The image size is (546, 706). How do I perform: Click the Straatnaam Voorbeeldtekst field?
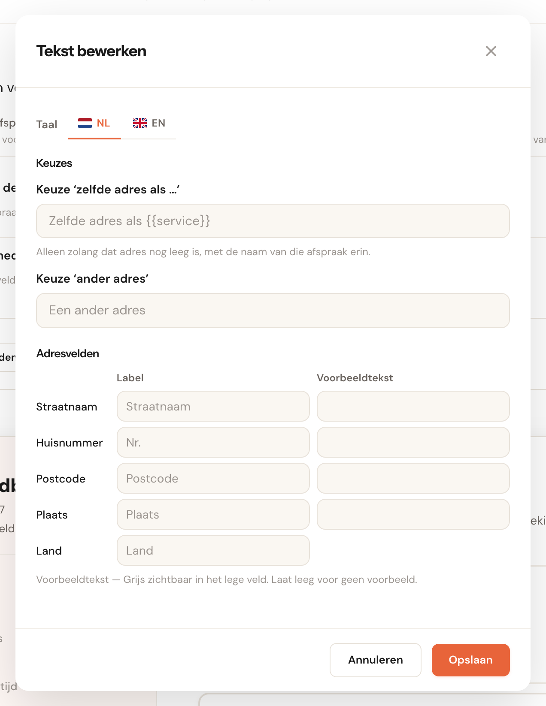[413, 406]
